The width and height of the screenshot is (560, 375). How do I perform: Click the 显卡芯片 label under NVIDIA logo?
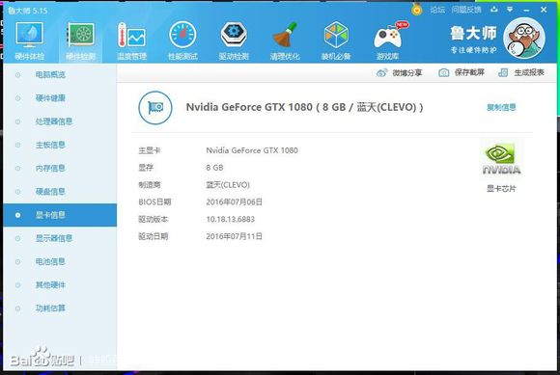pyautogui.click(x=501, y=189)
